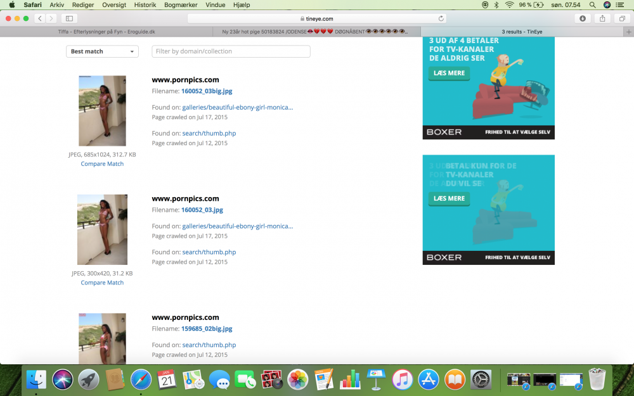Open the Historik menu

tap(145, 5)
